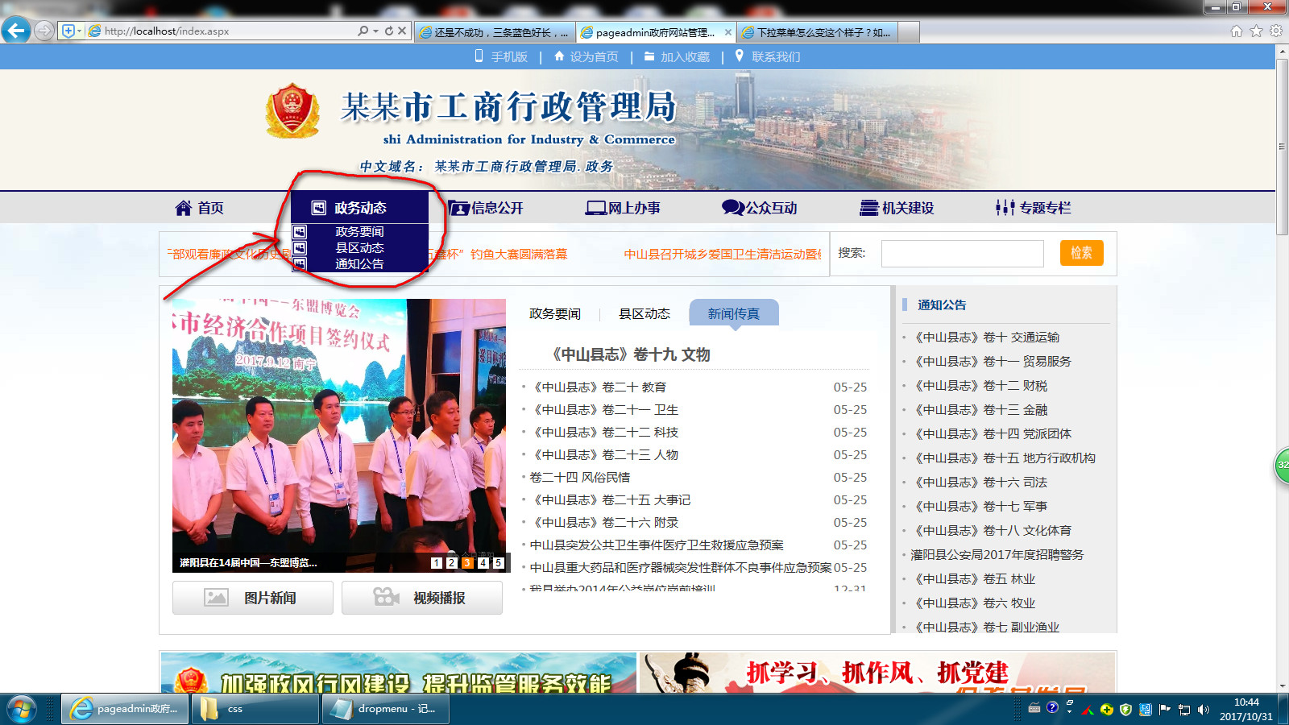1289x725 pixels.
Task: Select 县区动态 in dropdown submenu
Action: [359, 248]
